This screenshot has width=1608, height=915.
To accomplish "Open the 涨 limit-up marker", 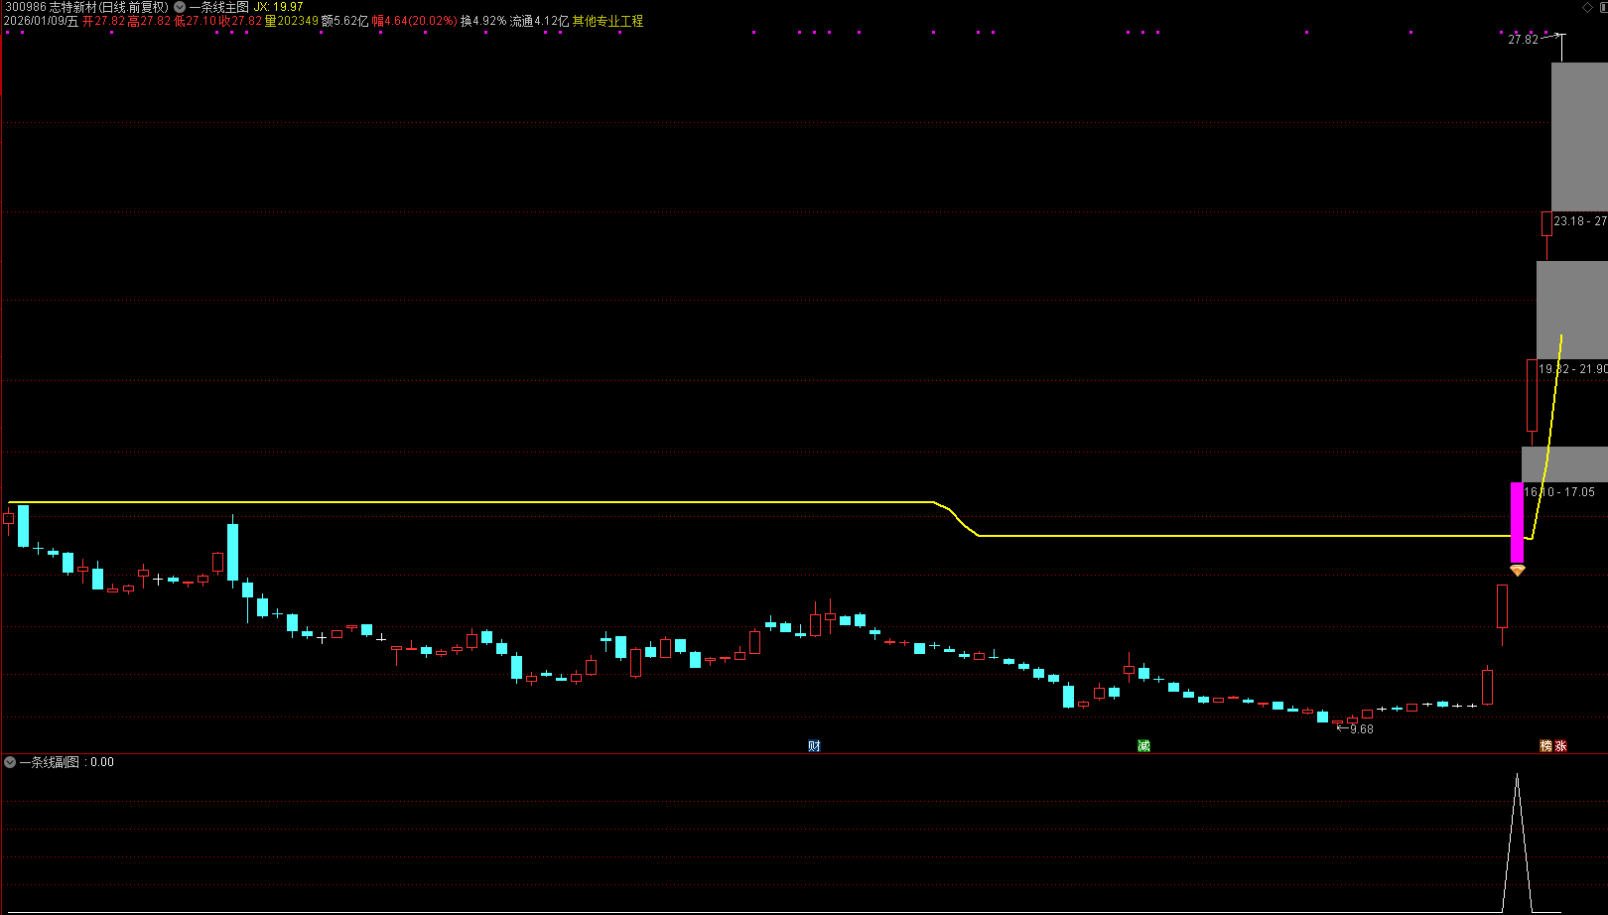I will click(x=1560, y=746).
